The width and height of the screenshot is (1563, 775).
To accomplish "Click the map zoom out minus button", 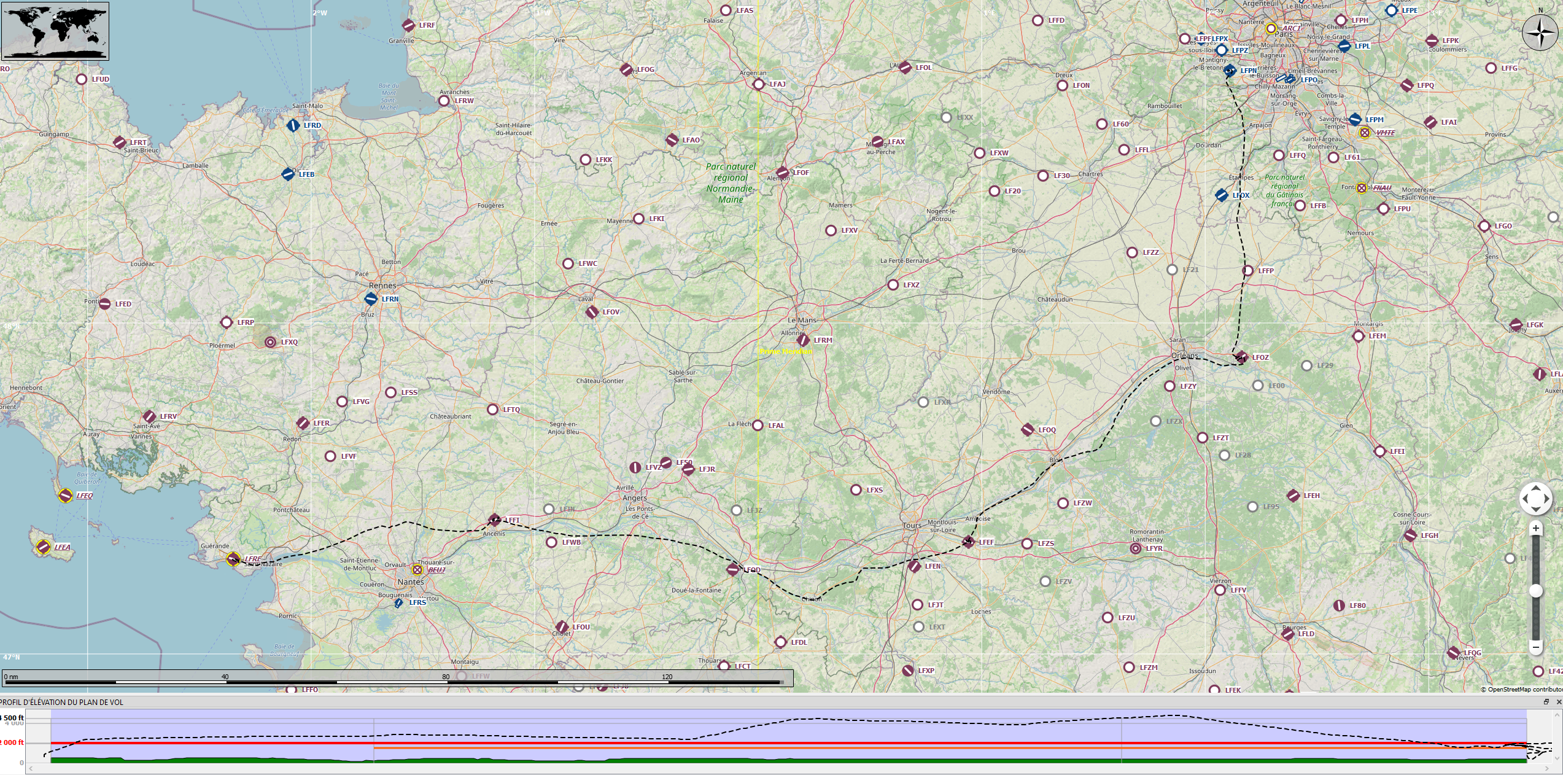I will tap(1536, 647).
